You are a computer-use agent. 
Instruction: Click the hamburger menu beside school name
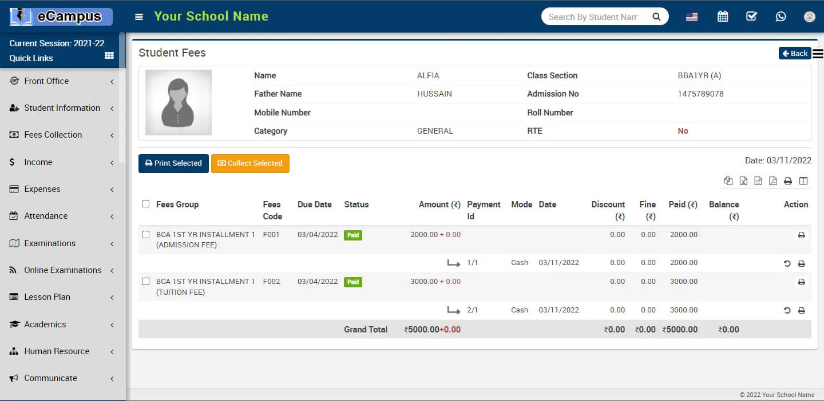point(138,17)
